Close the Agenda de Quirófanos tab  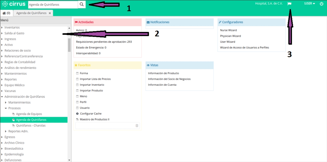pos(50,13)
